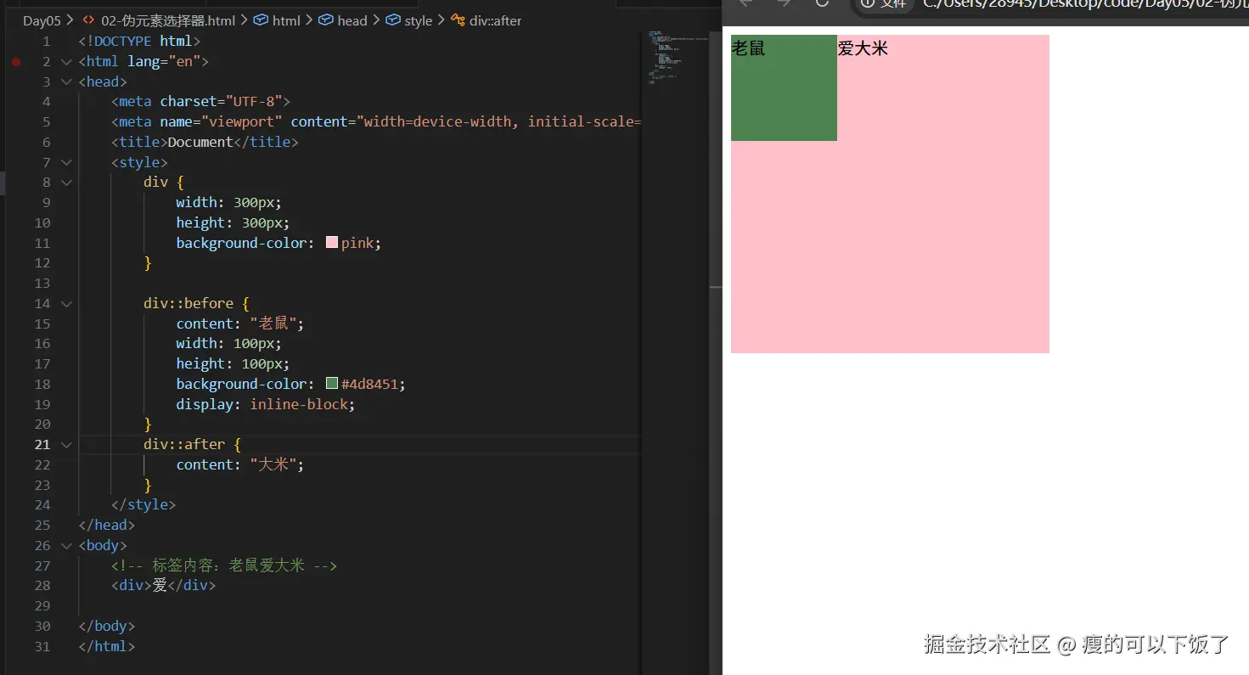The height and width of the screenshot is (675, 1249).
Task: Select Day05 folder in the breadcrumb
Action: [42, 21]
